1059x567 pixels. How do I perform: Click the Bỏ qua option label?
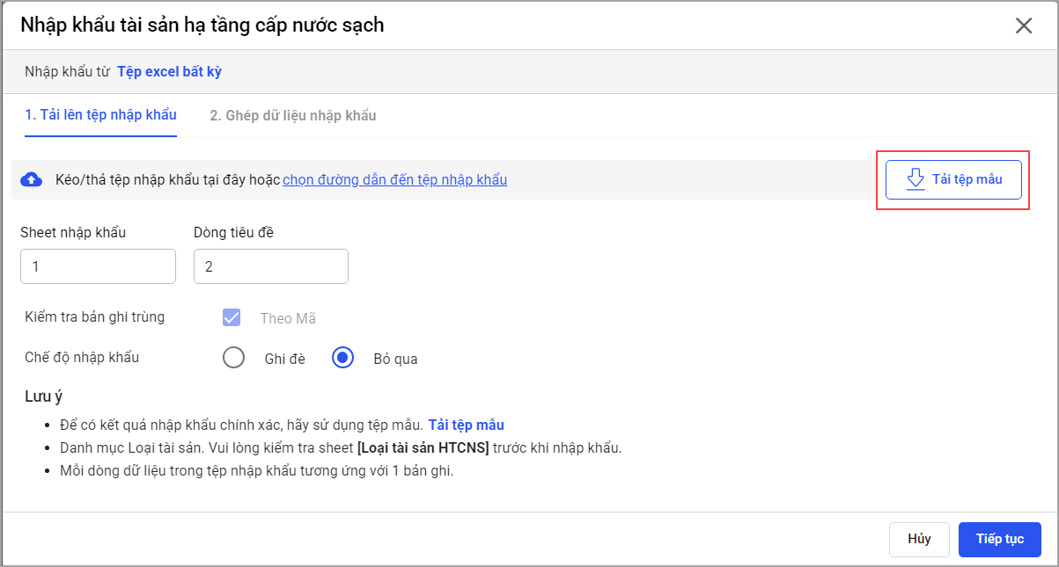(395, 359)
